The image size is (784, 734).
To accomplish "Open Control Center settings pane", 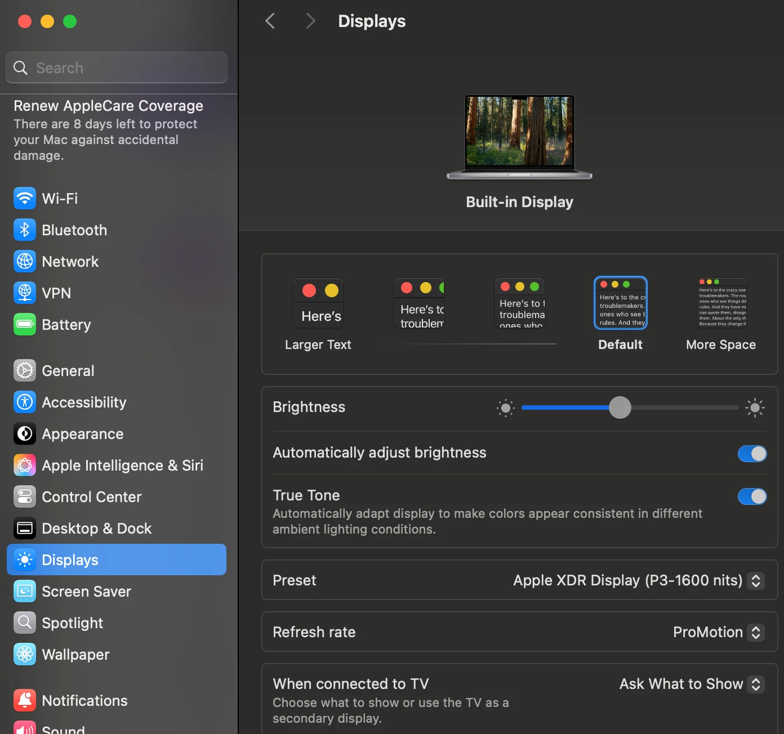I will (x=117, y=496).
